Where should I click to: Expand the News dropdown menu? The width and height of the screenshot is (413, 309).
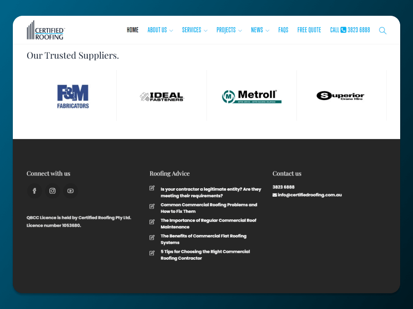click(x=260, y=30)
